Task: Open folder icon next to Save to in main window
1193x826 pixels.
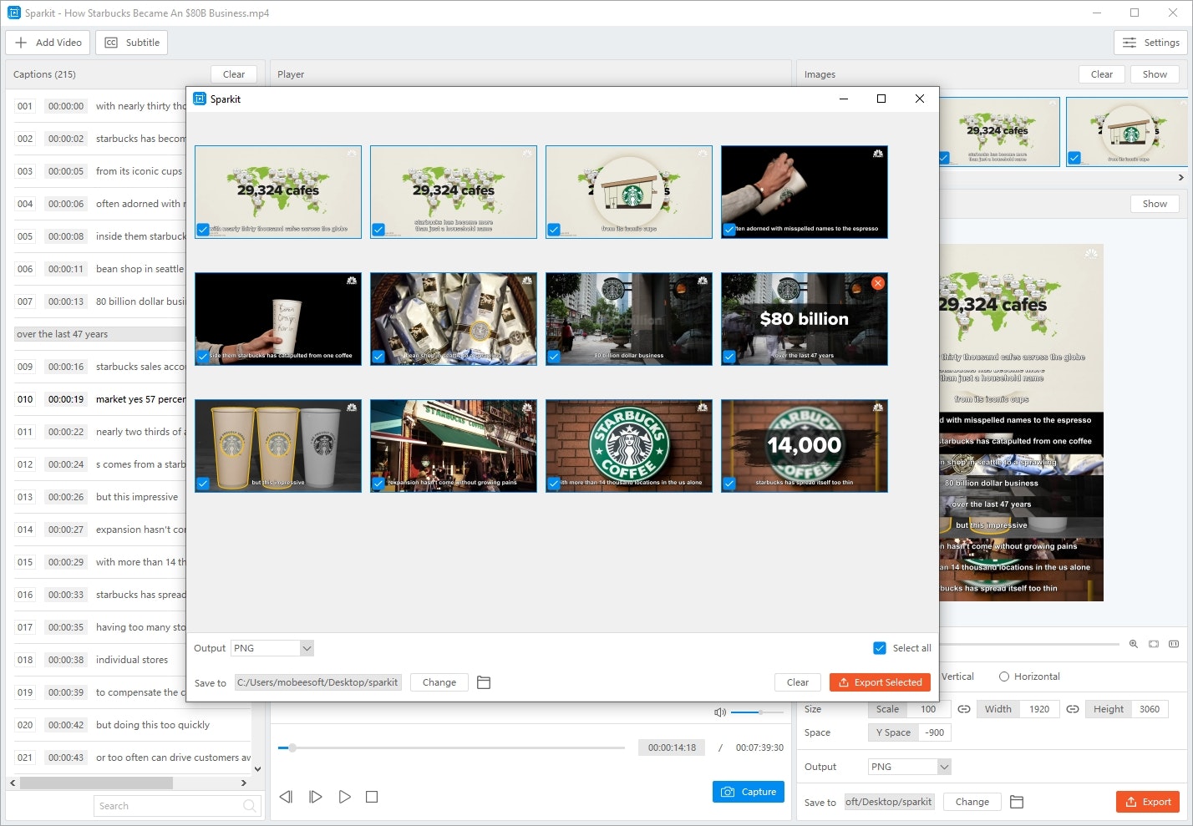Action: pos(1017,802)
